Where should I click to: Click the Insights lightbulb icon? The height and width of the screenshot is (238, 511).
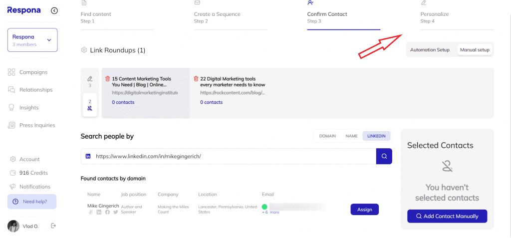pos(11,108)
